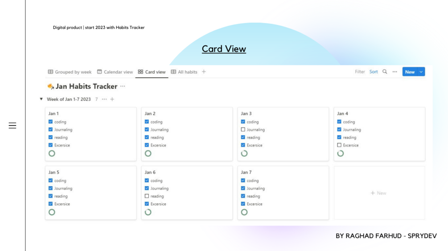Open the Jan 6 card title
448x251 pixels.
coord(150,172)
